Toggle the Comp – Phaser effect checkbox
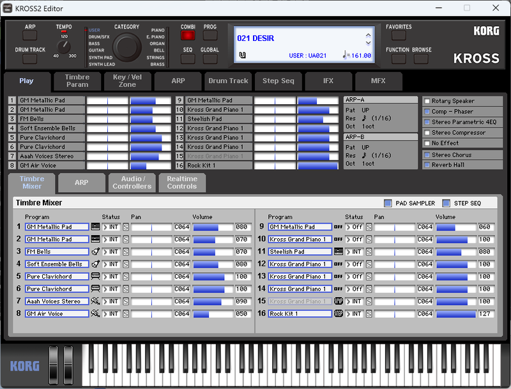This screenshot has width=511, height=389. [427, 111]
